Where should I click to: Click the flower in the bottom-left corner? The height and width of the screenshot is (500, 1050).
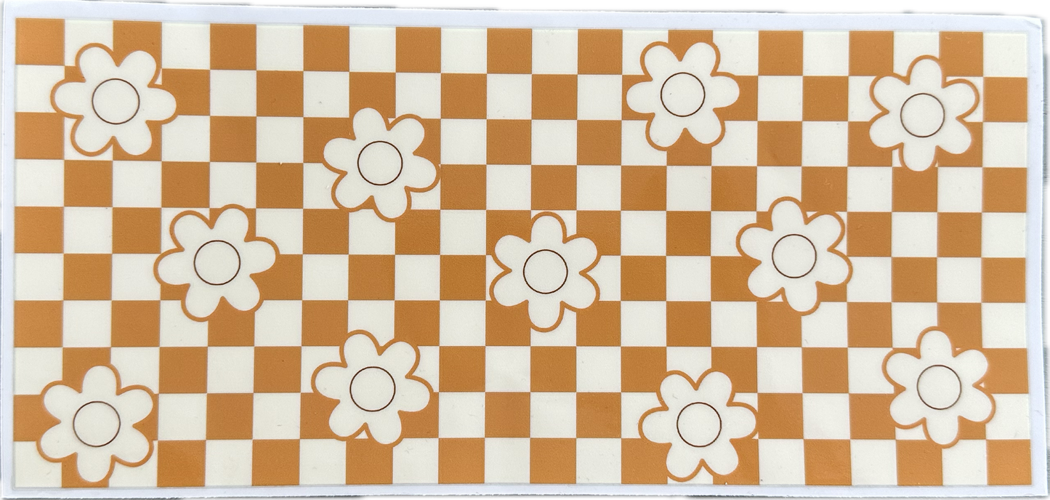(97, 423)
